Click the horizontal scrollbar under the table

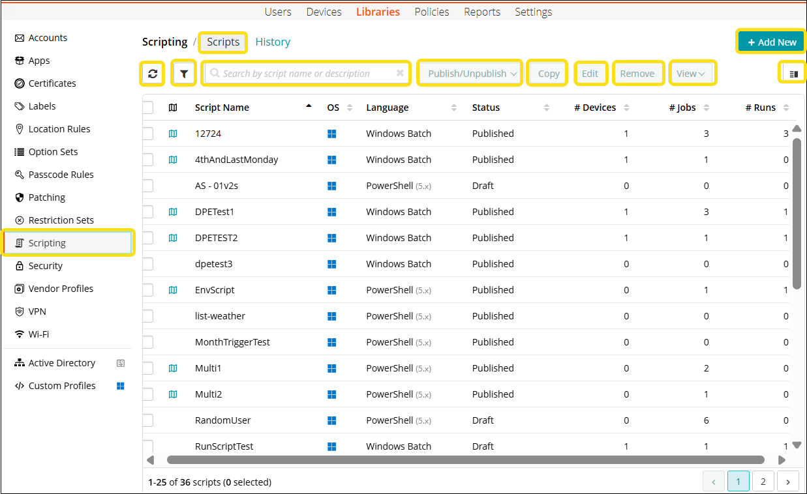[464, 459]
